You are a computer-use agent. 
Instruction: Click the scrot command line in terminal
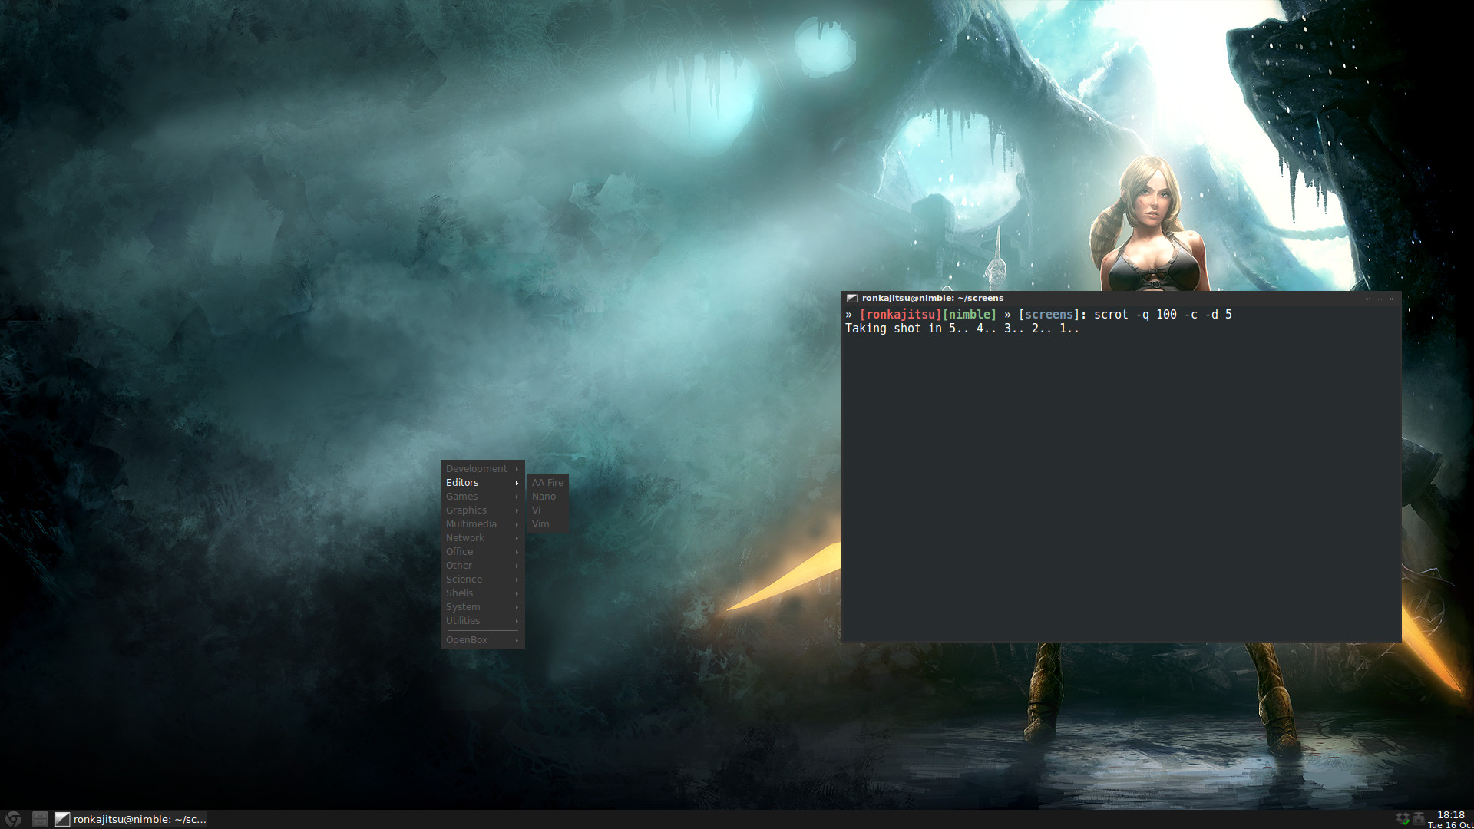pos(1039,315)
